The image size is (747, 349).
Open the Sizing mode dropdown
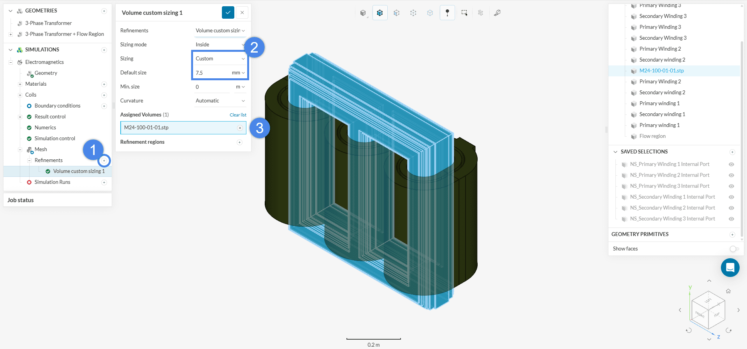[220, 45]
